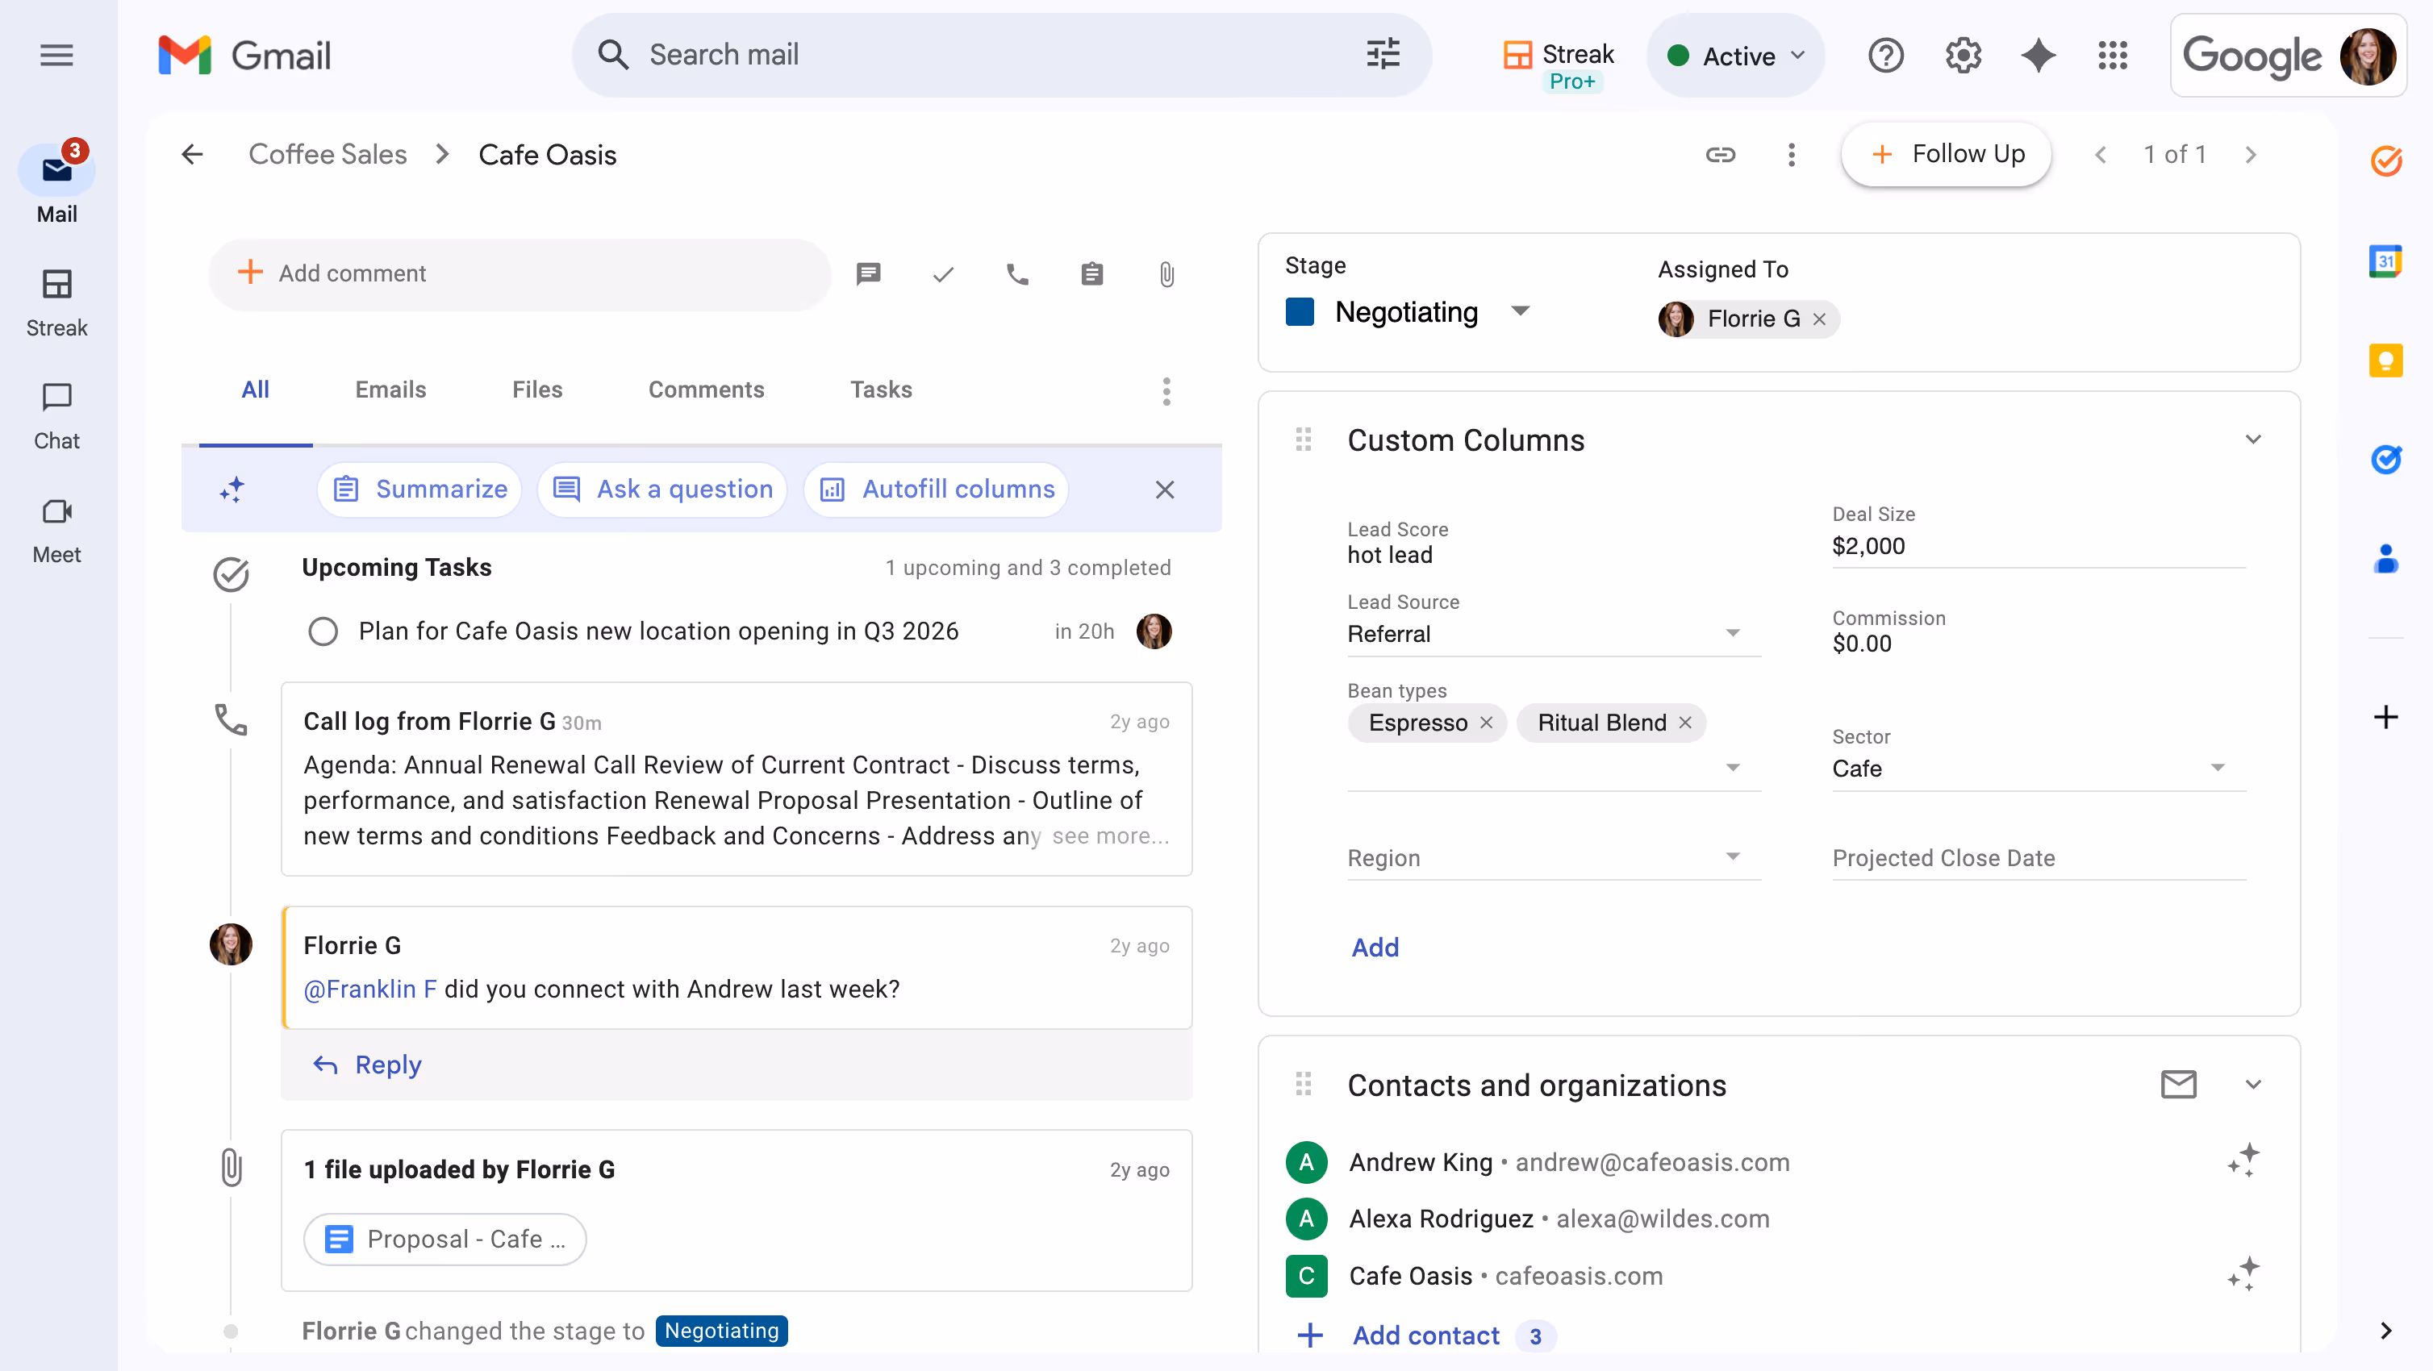Viewport: 2433px width, 1371px height.
Task: Open Bean types dropdown arrow
Action: tap(1732, 768)
